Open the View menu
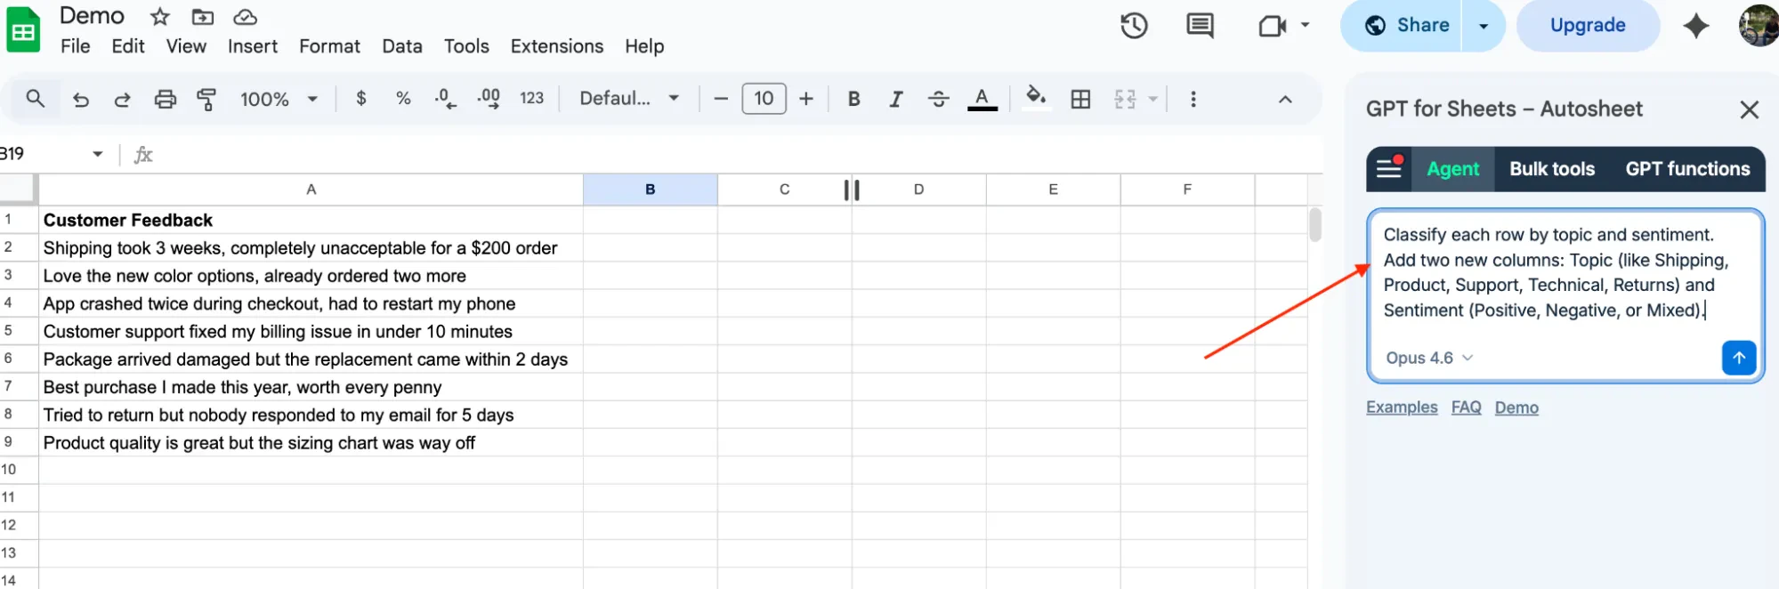The height and width of the screenshot is (589, 1779). point(186,46)
